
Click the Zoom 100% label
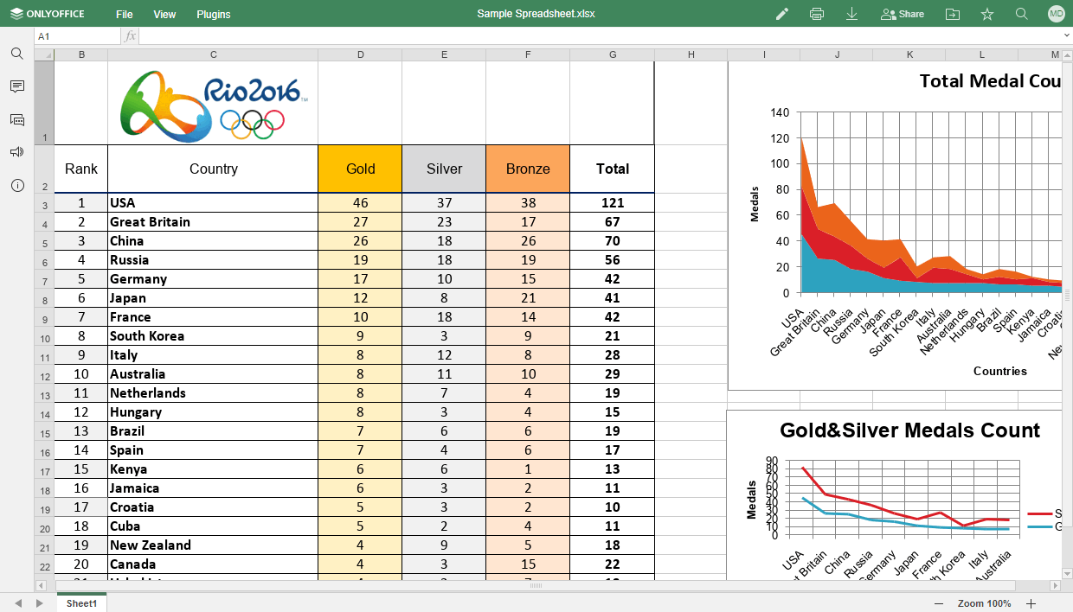[x=984, y=603]
